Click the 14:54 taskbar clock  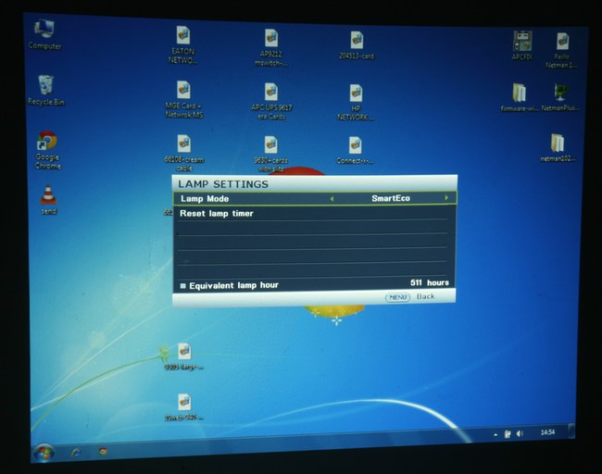[548, 432]
